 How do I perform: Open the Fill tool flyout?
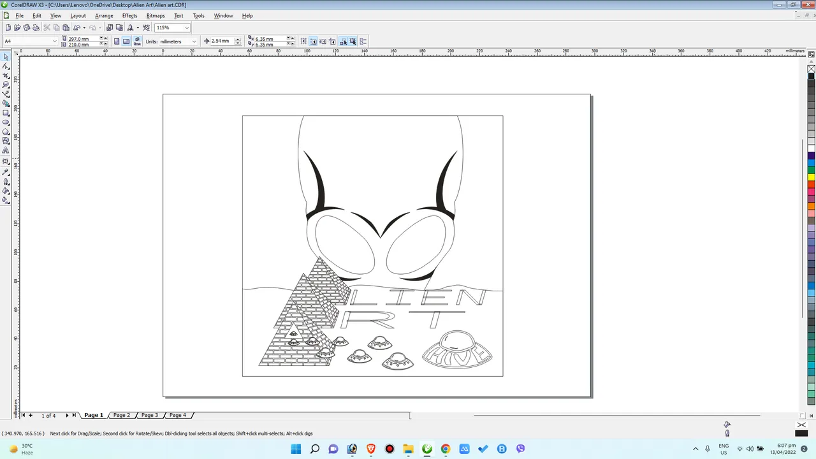(6, 191)
